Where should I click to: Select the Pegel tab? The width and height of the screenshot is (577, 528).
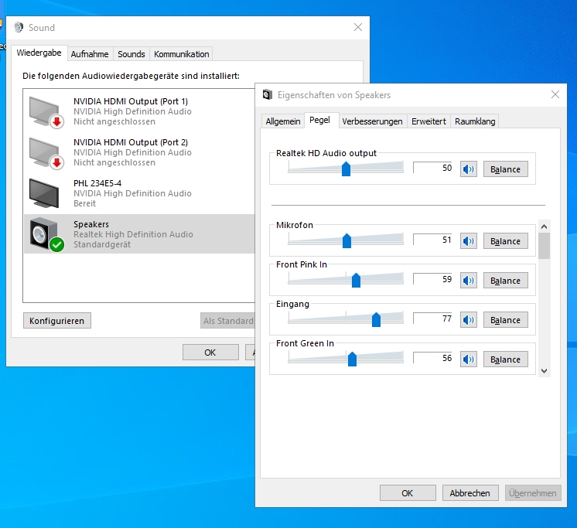(x=319, y=121)
